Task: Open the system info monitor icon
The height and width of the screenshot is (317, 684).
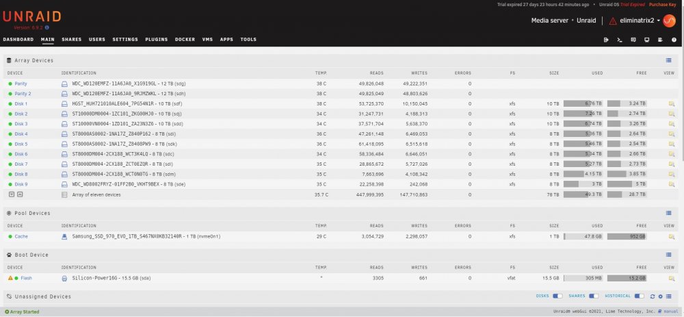Action: coord(647,40)
